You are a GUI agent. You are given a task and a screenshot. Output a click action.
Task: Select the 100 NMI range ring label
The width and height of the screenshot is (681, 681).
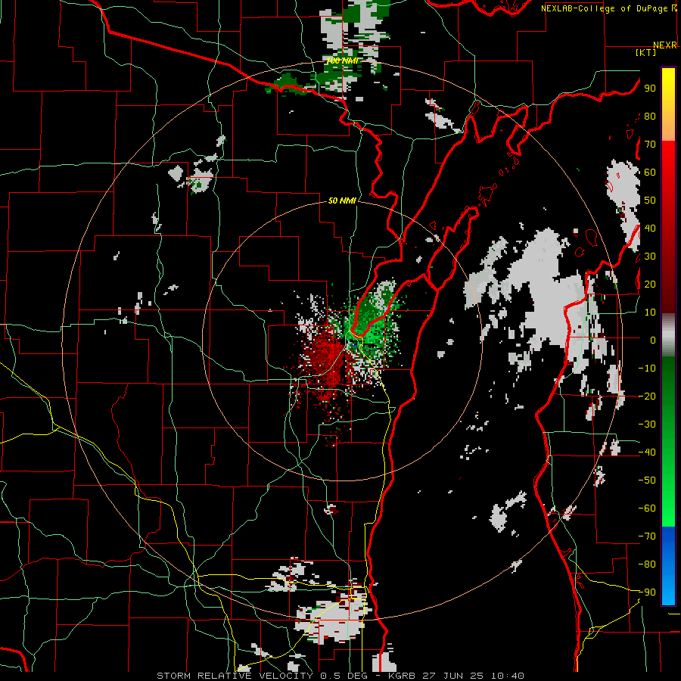[x=342, y=61]
